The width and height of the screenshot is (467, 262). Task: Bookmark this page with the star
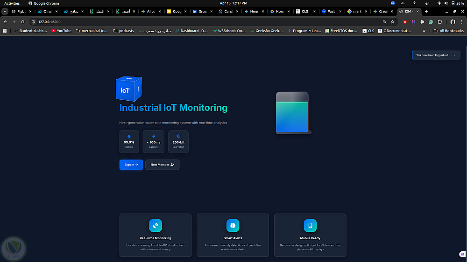393,22
